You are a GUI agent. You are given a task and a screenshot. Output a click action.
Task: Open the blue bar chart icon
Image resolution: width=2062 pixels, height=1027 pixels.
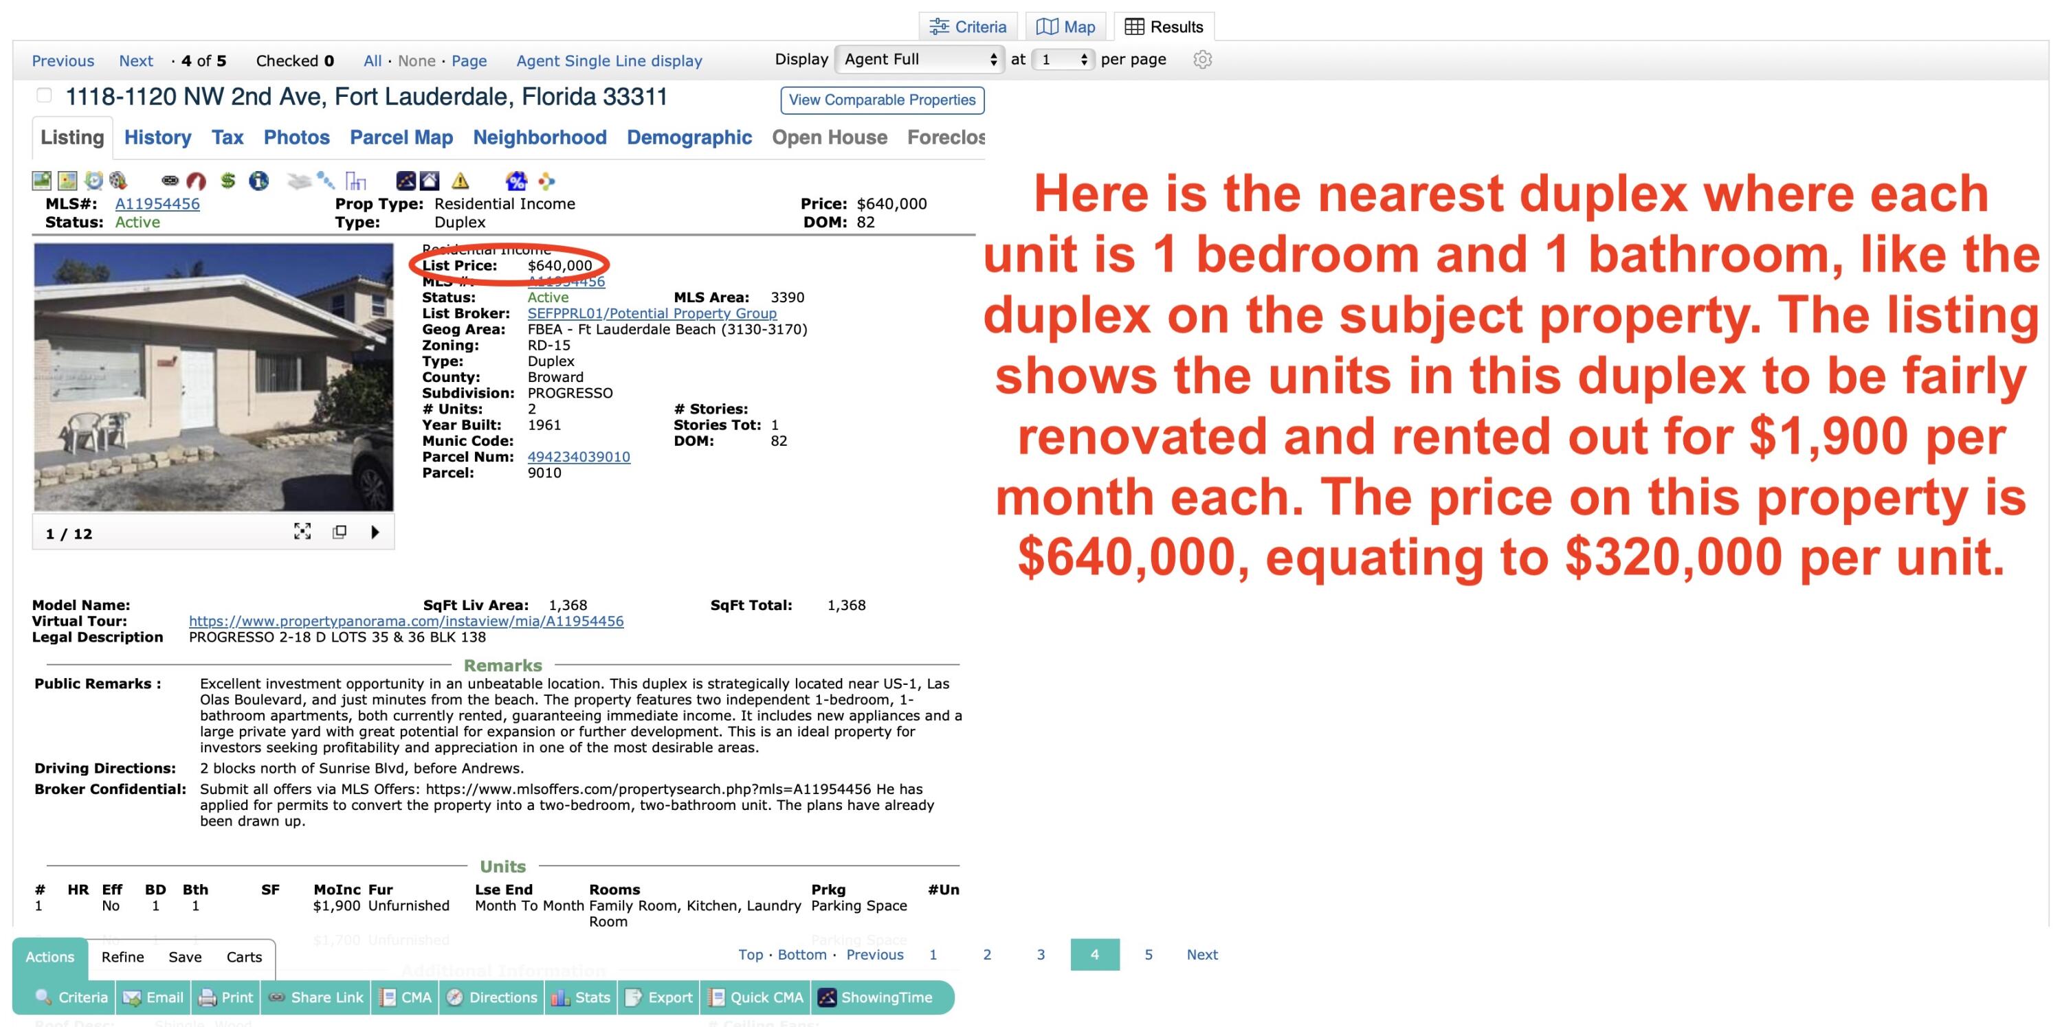coord(355,181)
